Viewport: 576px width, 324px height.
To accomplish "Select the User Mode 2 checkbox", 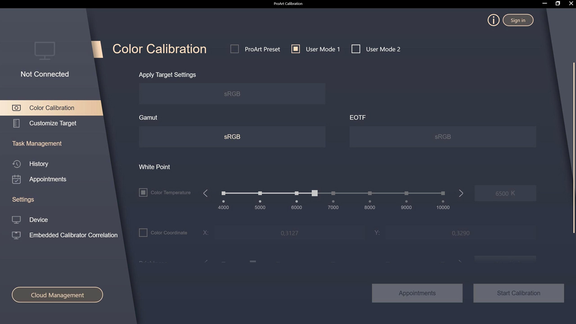I will point(355,49).
